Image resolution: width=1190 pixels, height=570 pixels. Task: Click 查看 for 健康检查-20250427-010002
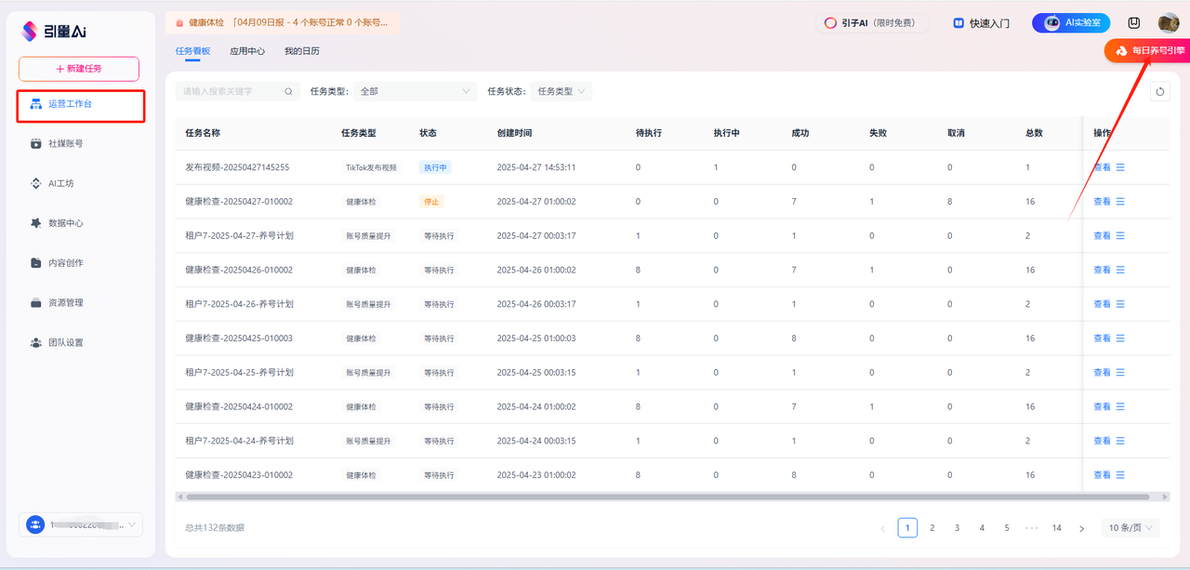(x=1102, y=202)
